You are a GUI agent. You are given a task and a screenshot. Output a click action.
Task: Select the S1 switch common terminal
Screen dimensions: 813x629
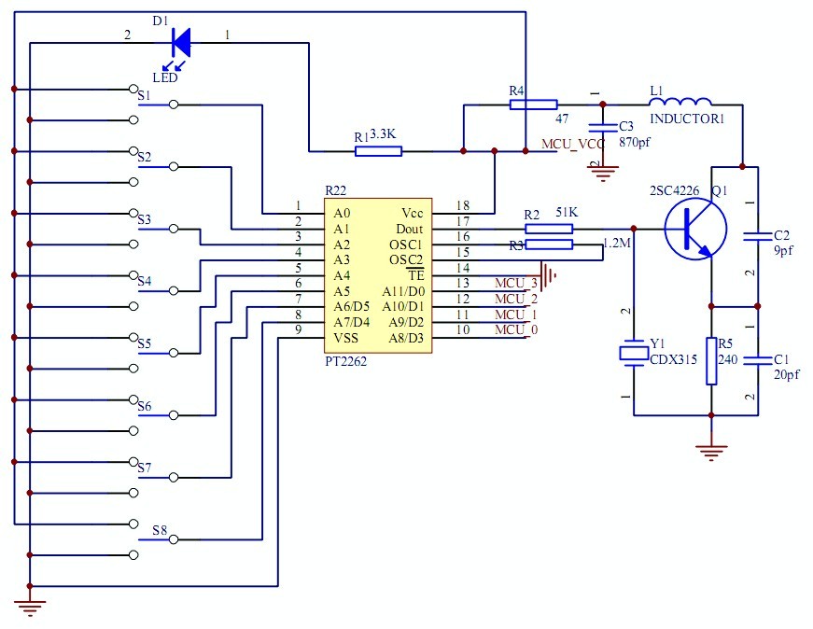[174, 105]
